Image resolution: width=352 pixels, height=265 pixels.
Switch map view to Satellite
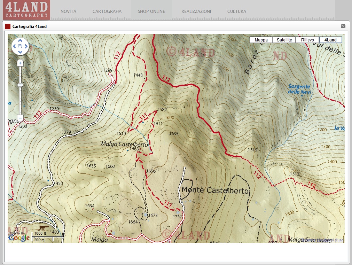[x=284, y=40]
